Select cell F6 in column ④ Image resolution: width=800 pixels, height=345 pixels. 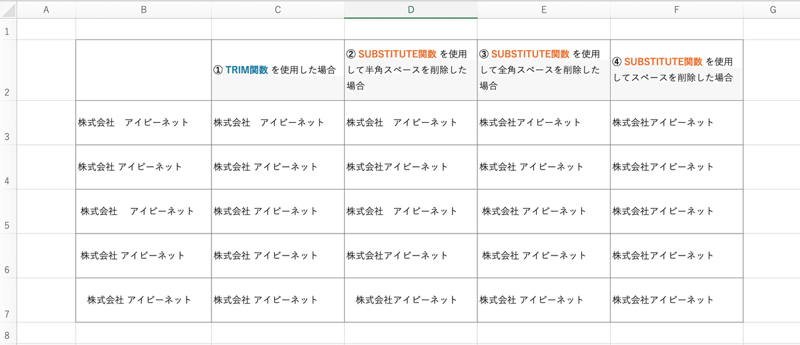tap(676, 256)
